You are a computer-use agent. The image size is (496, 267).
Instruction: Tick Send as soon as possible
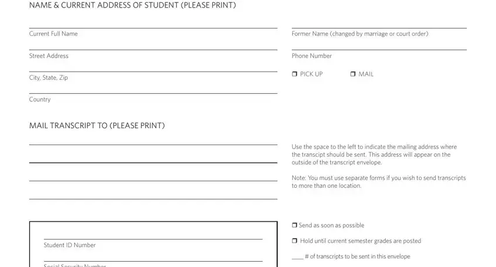(295, 225)
